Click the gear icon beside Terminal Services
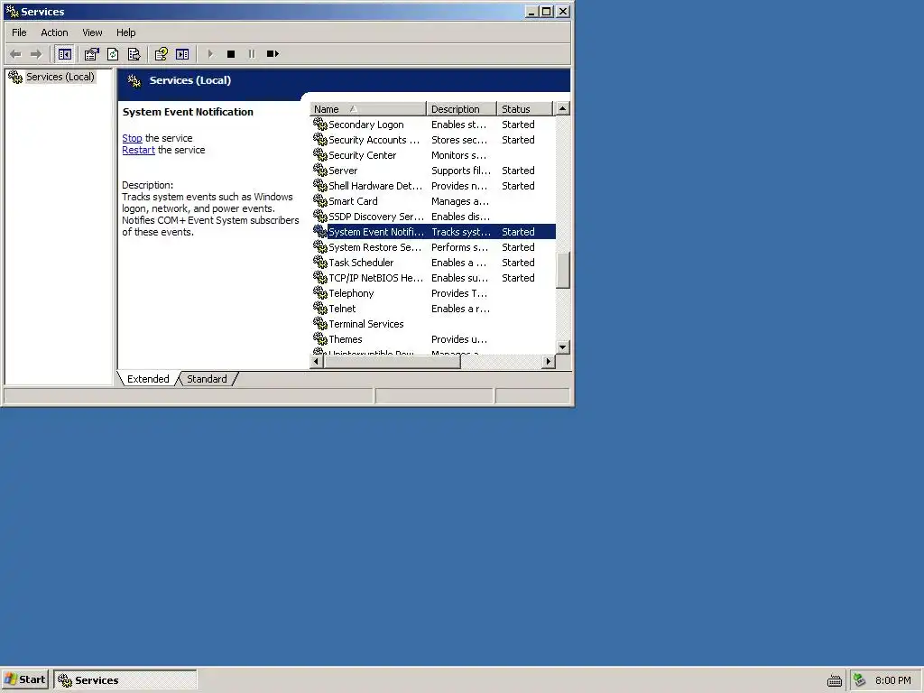This screenshot has height=693, width=924. click(320, 324)
